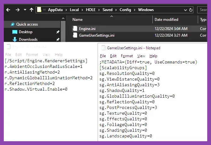Click the [/Script/Engine.RendererSettings] header line
The image size is (211, 145).
pos(46,61)
